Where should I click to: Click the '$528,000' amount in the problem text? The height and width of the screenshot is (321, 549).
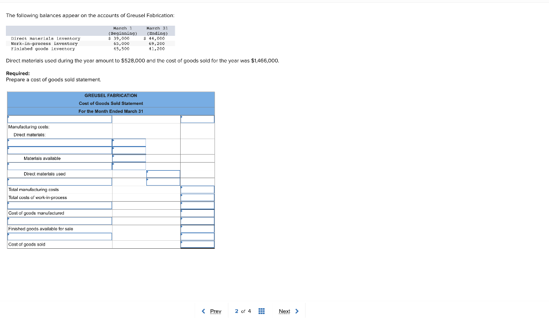133,61
